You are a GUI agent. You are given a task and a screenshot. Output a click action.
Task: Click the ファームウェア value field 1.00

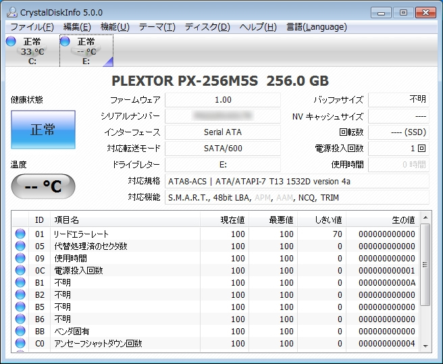222,100
